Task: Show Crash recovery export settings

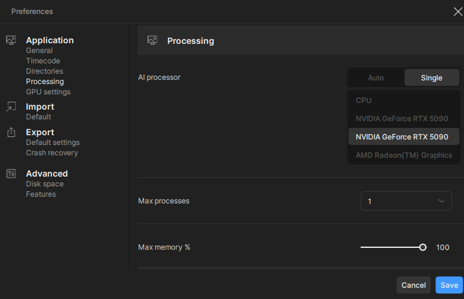Action: pos(52,153)
